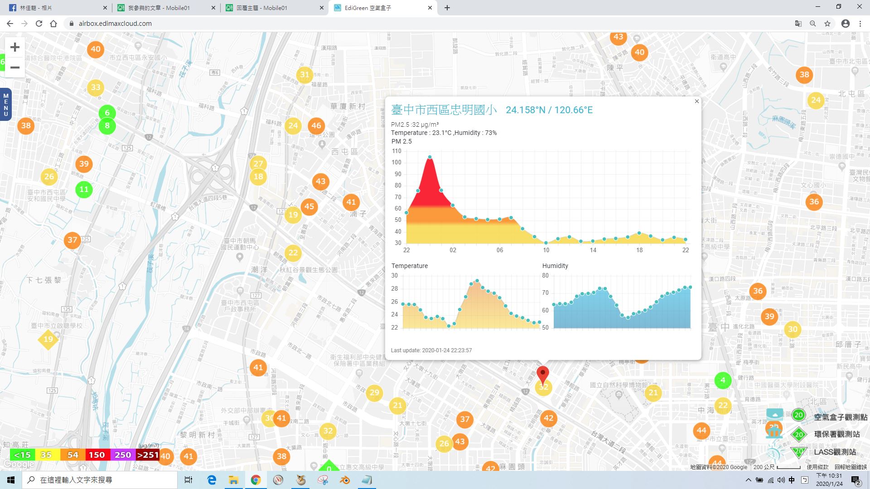
Task: Go to browser home page
Action: click(x=53, y=24)
